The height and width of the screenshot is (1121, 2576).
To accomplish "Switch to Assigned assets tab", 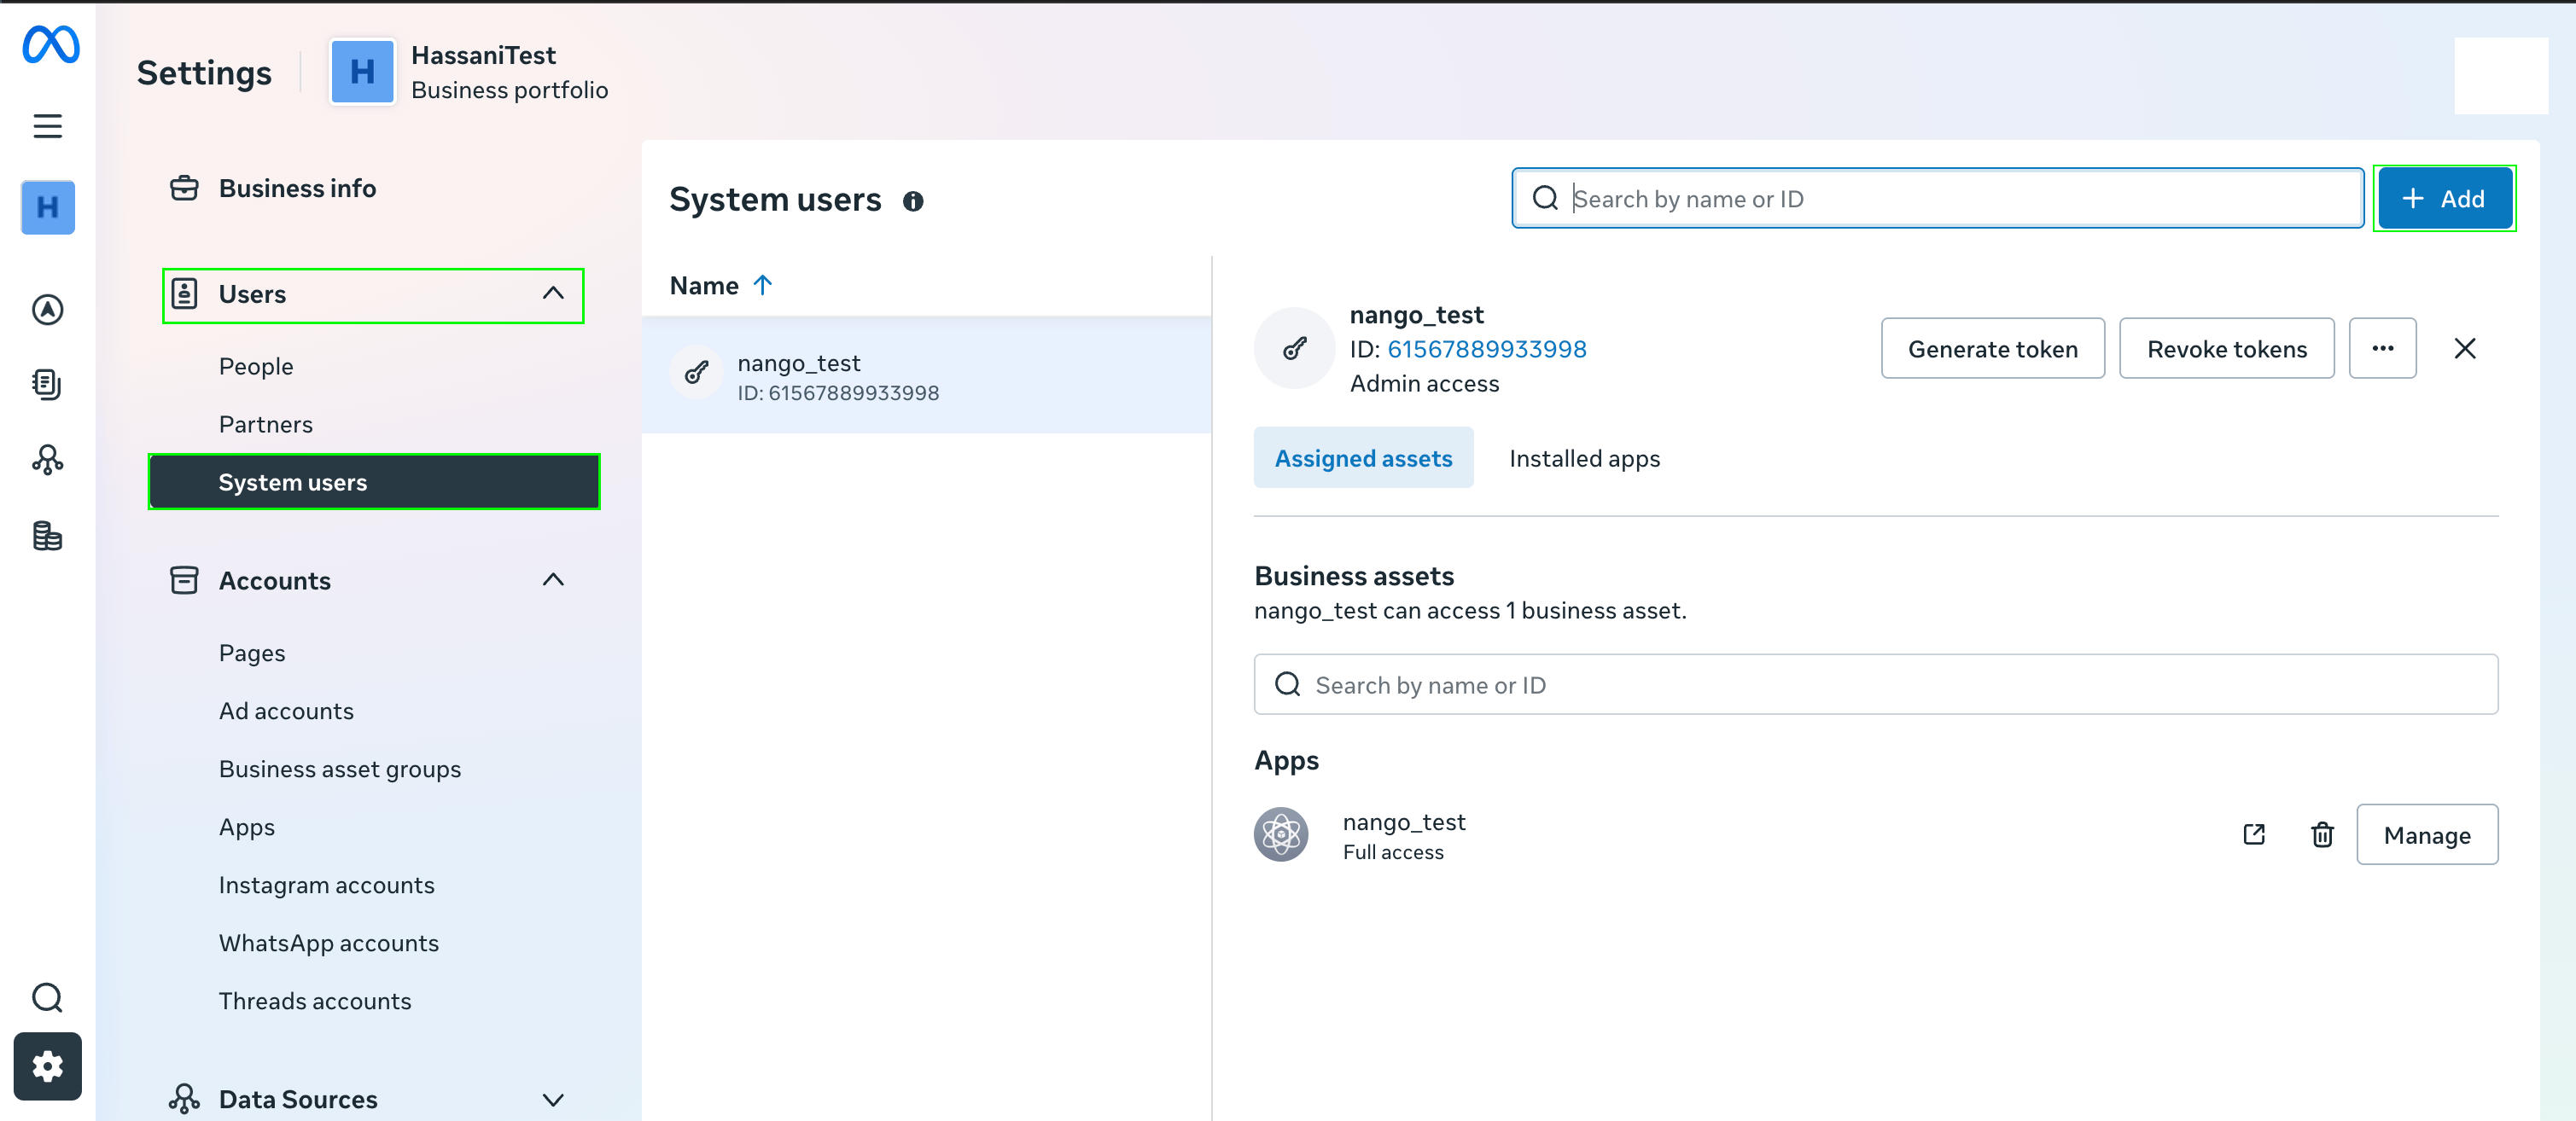I will coord(1363,457).
